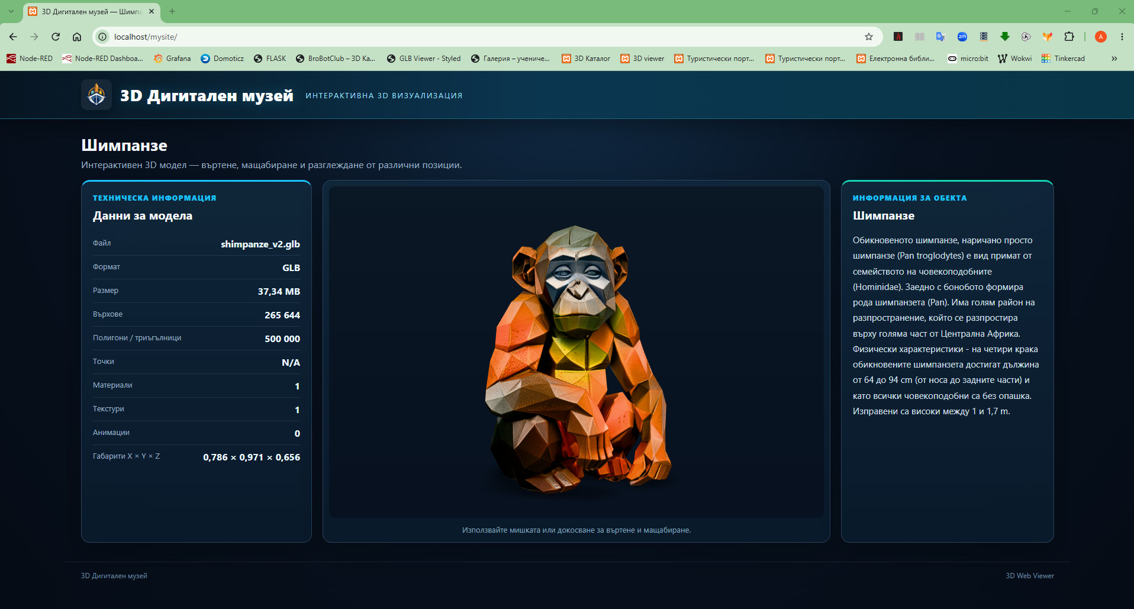Open the Grafana bookmark
1134x609 pixels.
coord(172,59)
